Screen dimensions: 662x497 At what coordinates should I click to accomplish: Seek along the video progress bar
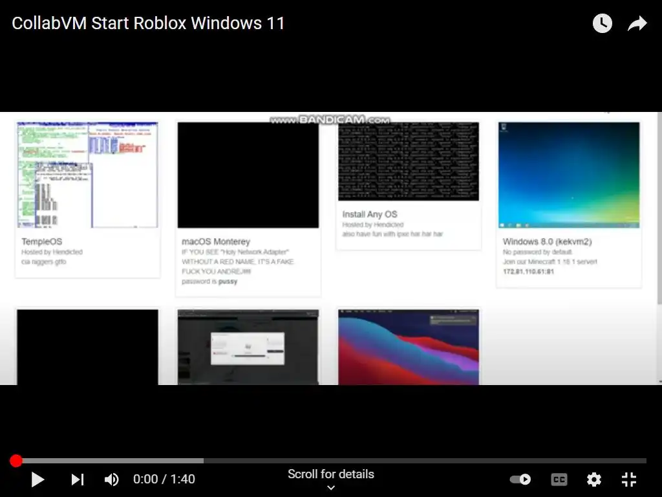coord(330,461)
